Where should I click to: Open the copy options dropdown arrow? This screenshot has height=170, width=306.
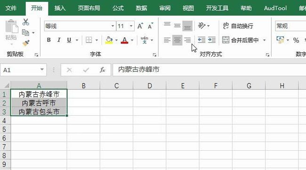33,32
